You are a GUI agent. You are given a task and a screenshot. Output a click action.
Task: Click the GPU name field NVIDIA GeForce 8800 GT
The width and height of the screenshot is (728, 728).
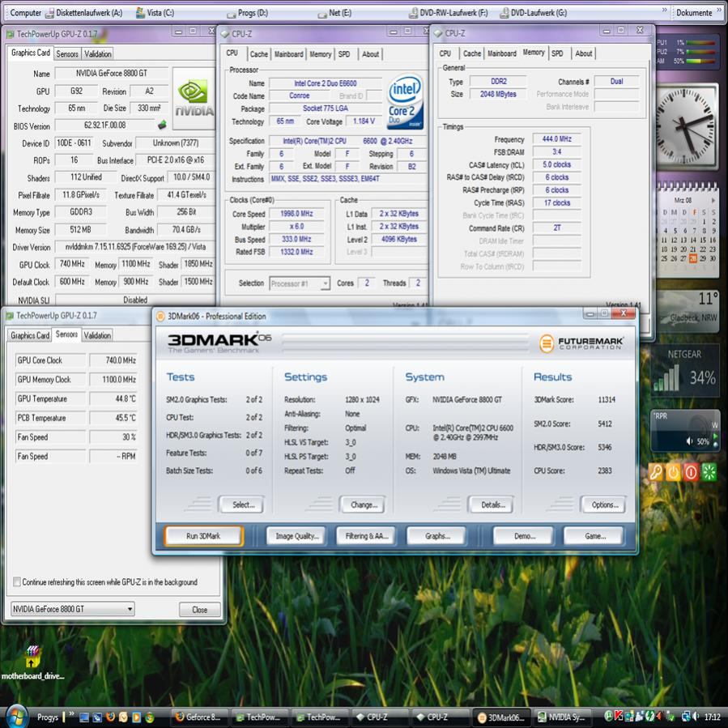click(x=112, y=74)
